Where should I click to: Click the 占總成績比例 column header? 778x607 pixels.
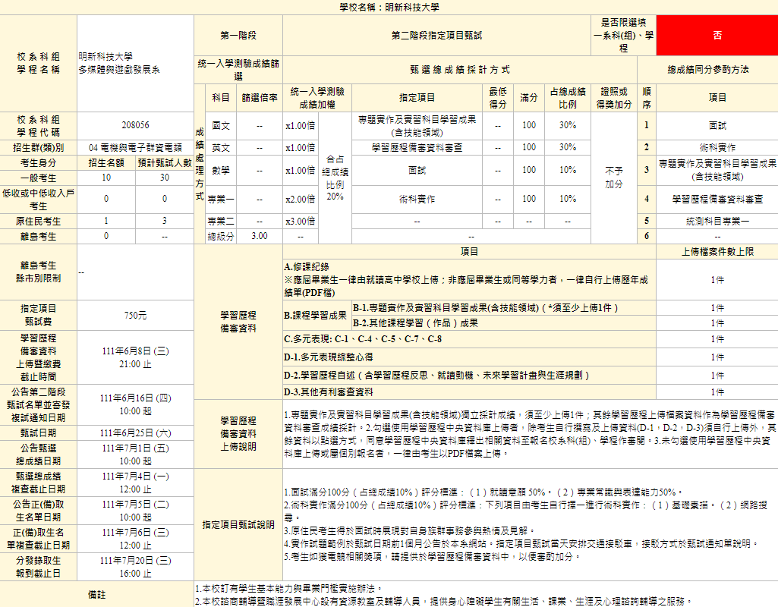568,98
